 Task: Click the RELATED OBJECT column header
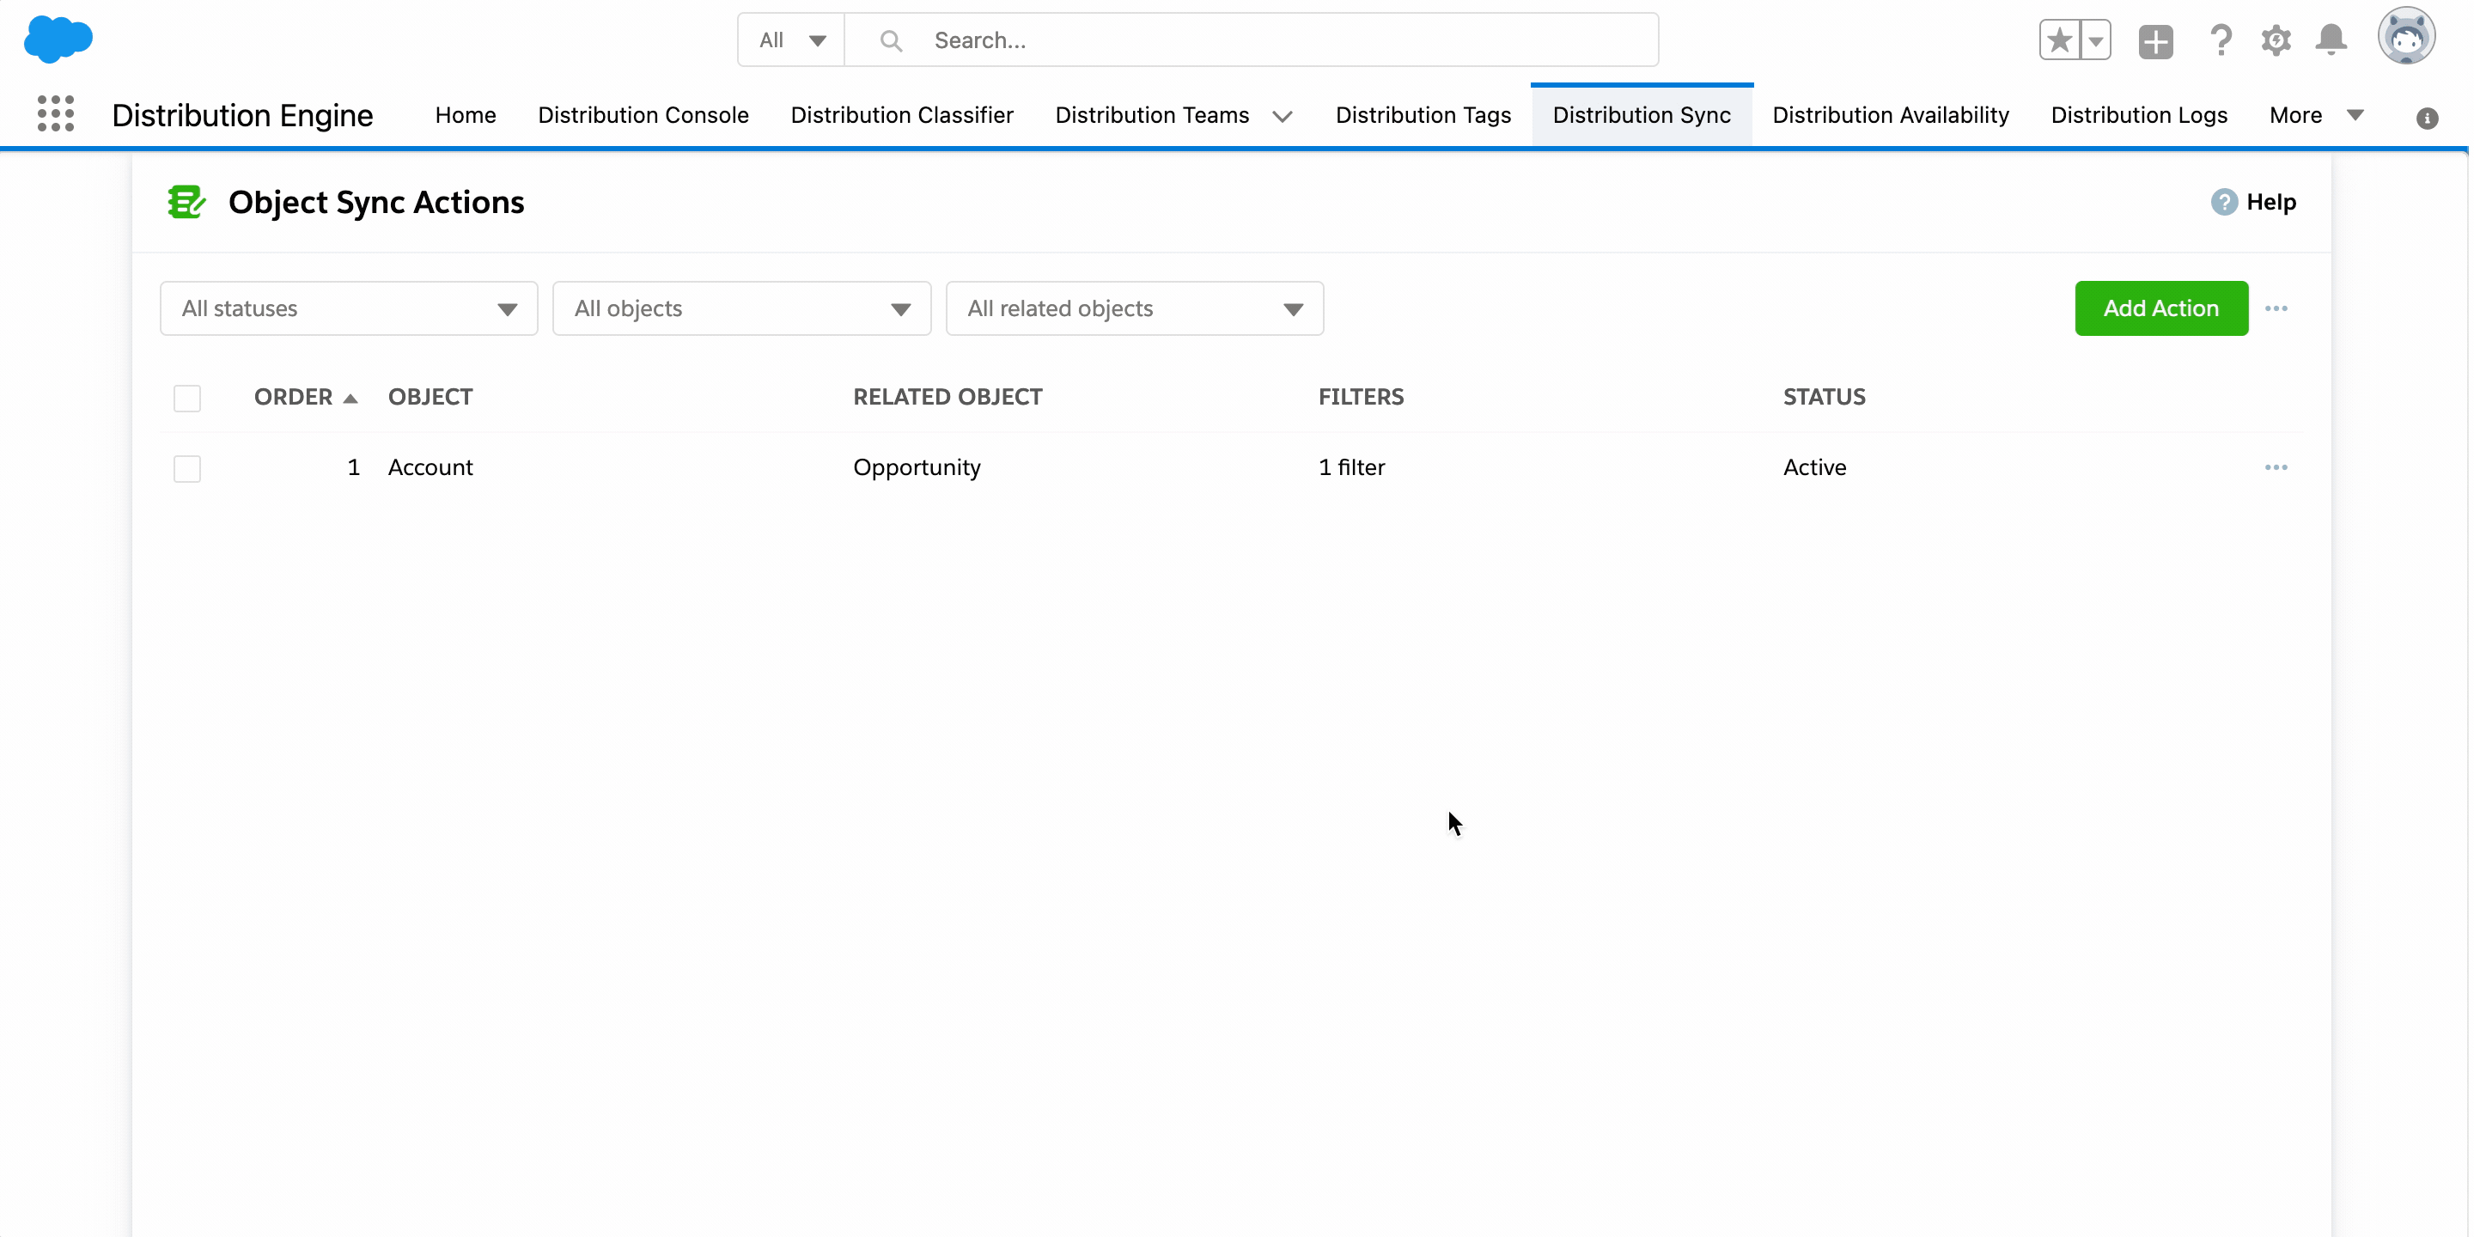(947, 397)
